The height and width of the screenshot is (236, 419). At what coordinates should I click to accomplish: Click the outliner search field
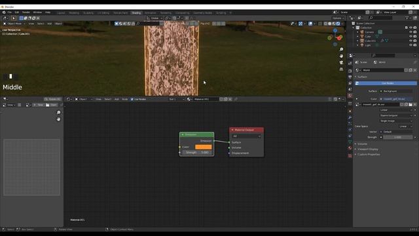(380, 18)
